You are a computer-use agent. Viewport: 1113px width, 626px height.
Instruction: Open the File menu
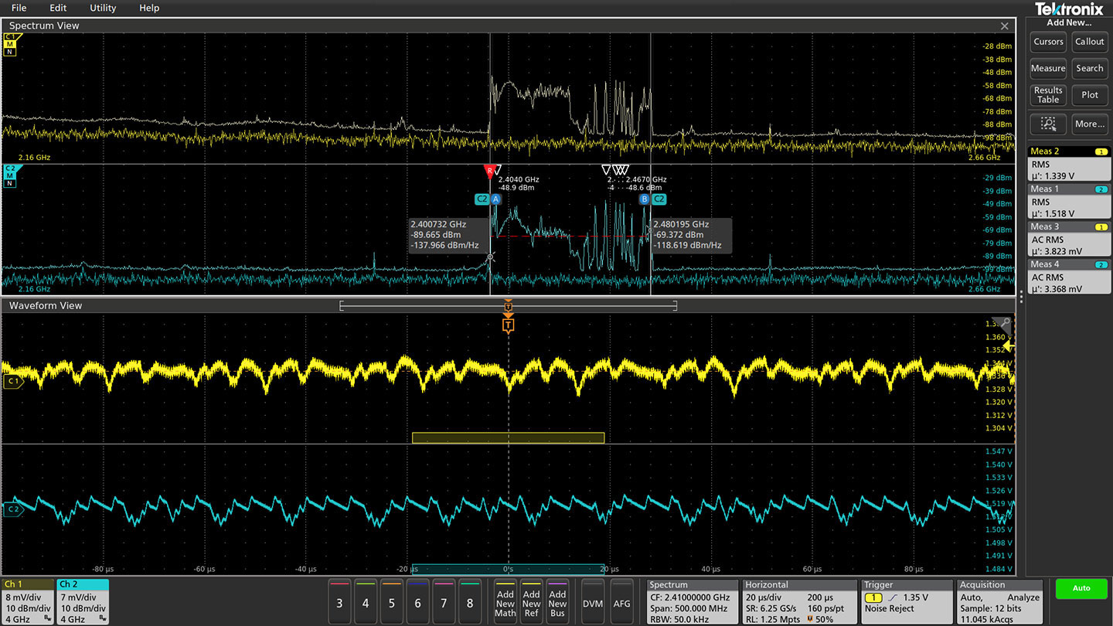[x=19, y=8]
